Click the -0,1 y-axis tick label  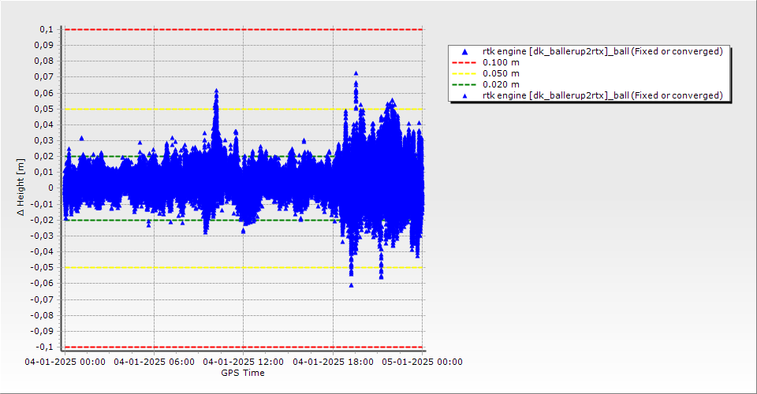46,347
